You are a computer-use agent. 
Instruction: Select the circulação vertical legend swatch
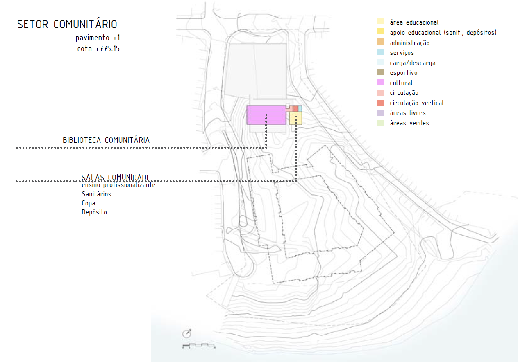380,103
